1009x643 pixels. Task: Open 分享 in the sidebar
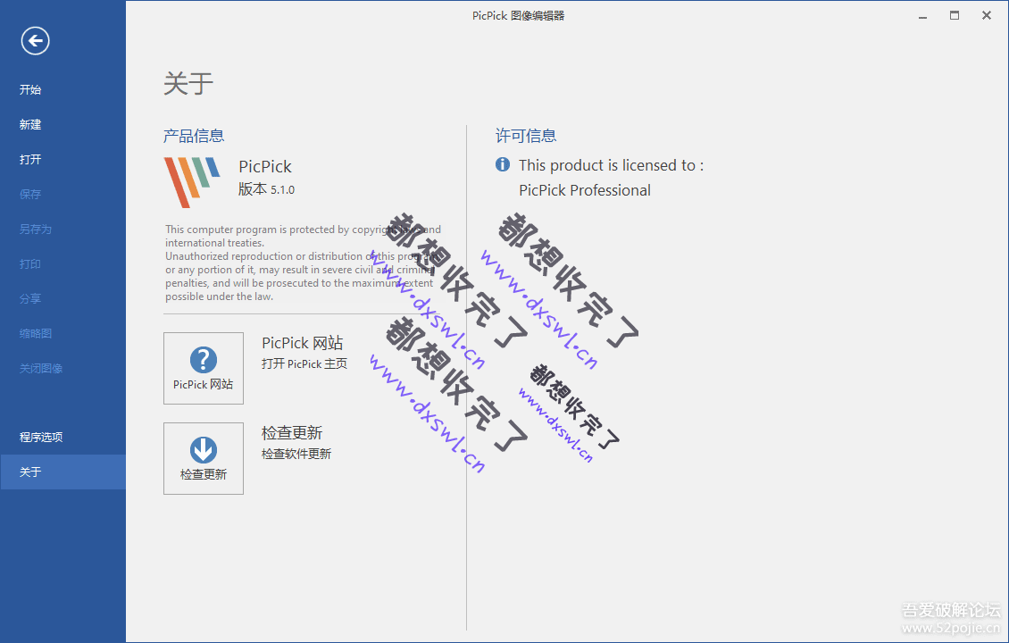pyautogui.click(x=30, y=298)
